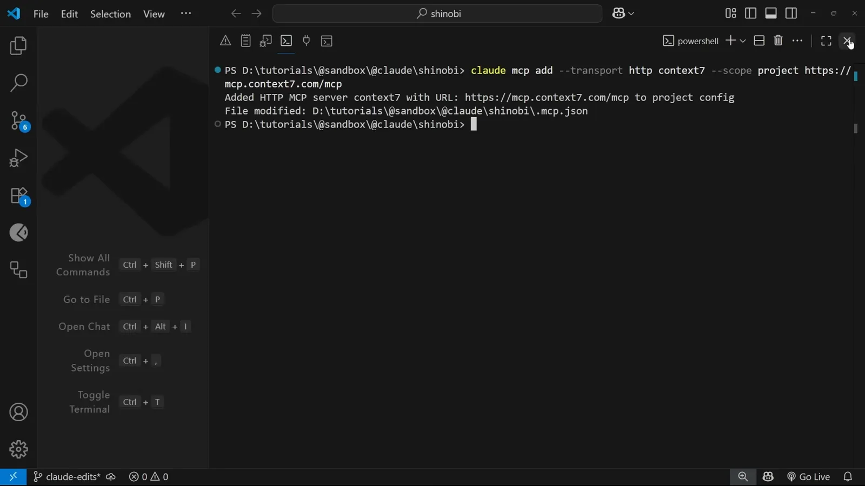The height and width of the screenshot is (486, 865).
Task: Click the 'claude' command text in terminal
Action: pos(488,71)
